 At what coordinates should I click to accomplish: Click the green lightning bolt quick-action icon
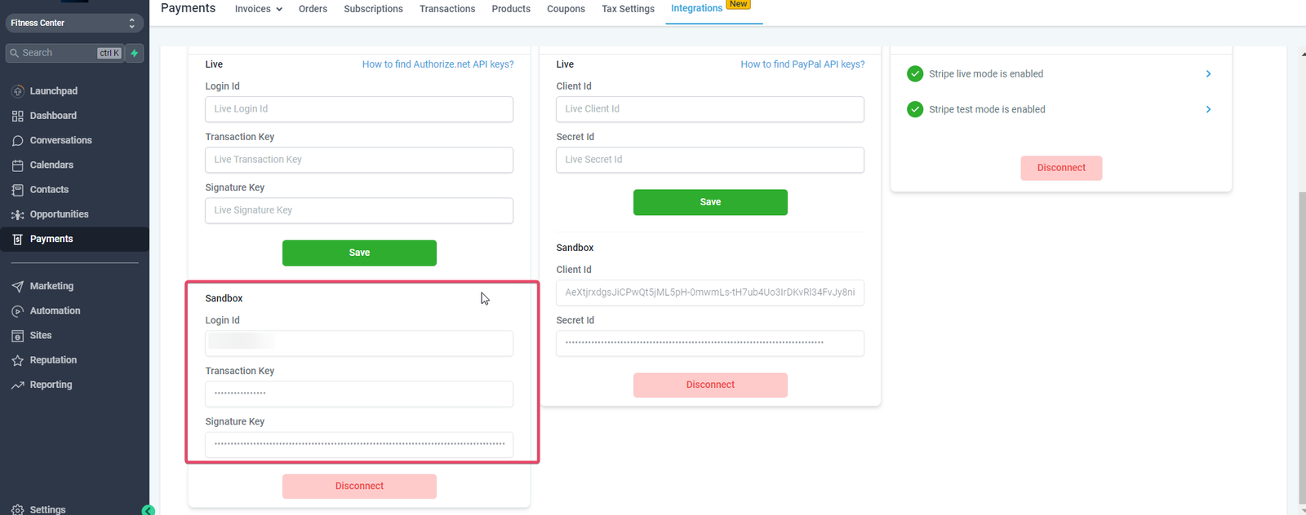[135, 53]
